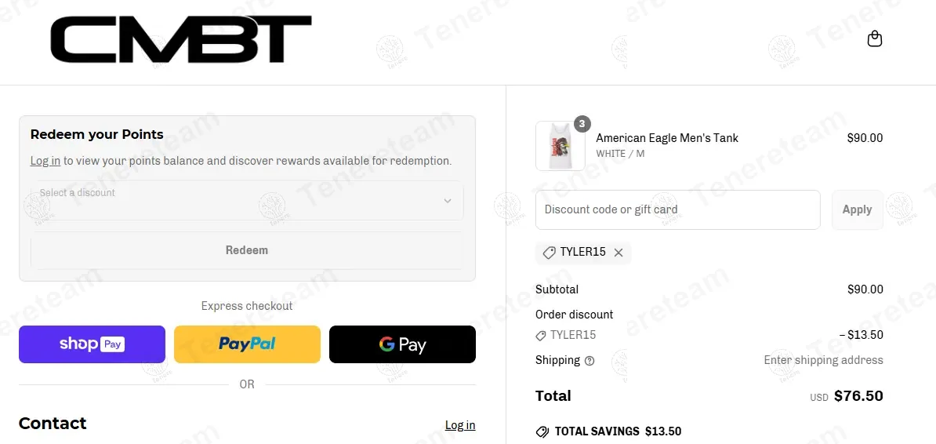Expand the discount dropdown chevron arrow
This screenshot has height=444, width=936.
448,201
